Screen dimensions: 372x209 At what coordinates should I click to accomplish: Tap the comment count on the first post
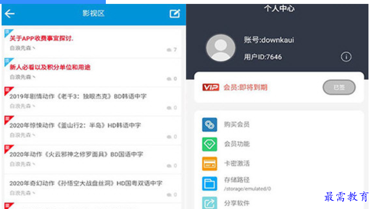(172, 50)
